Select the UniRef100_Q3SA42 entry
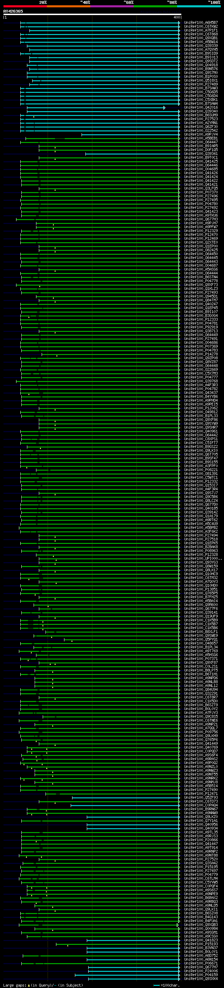The width and height of the screenshot is (224, 988). 201,863
